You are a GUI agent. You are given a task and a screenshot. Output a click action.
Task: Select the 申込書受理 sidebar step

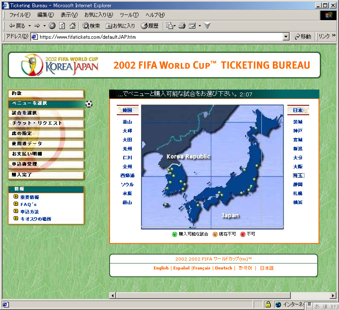coord(46,165)
